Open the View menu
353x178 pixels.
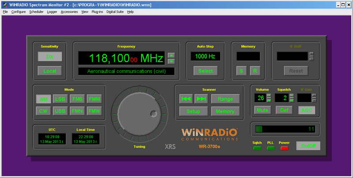coord(85,12)
